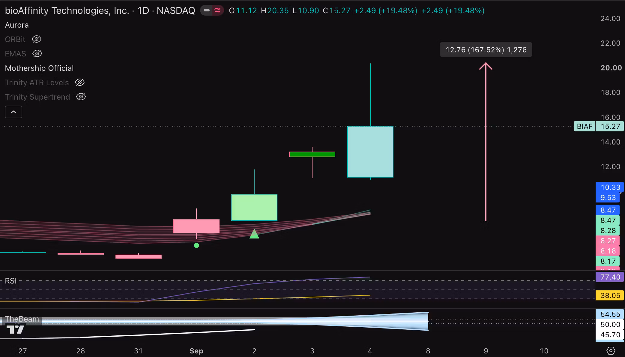Select the Sep 3 dark green candle
Viewport: 625px width, 357px height.
(312, 154)
